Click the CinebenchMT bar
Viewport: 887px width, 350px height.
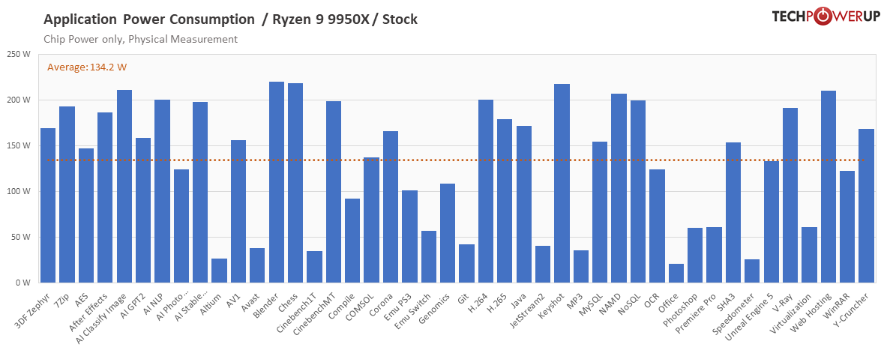pyautogui.click(x=333, y=193)
